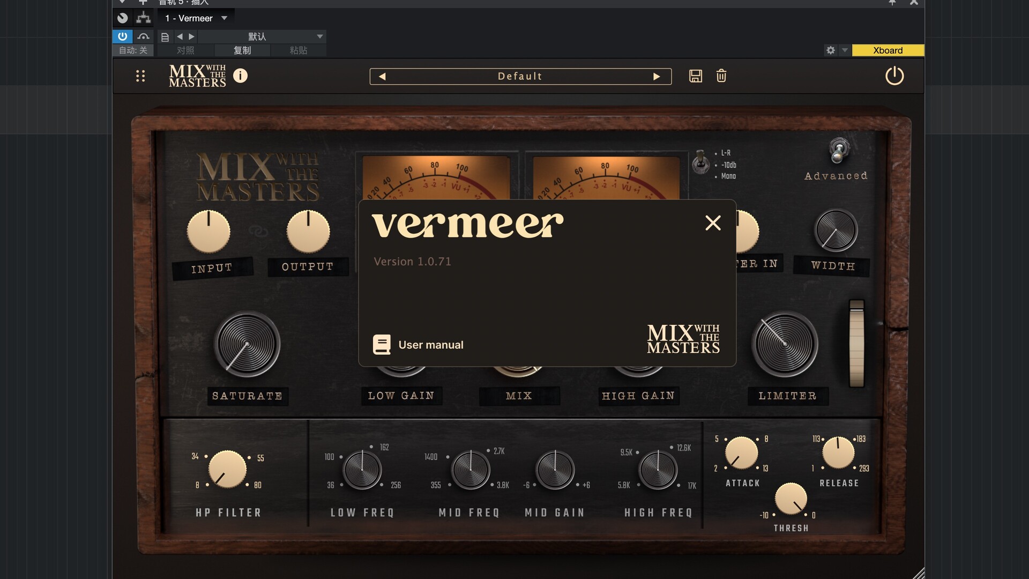1029x579 pixels.
Task: Go to the previous preset with the left arrow
Action: point(382,77)
